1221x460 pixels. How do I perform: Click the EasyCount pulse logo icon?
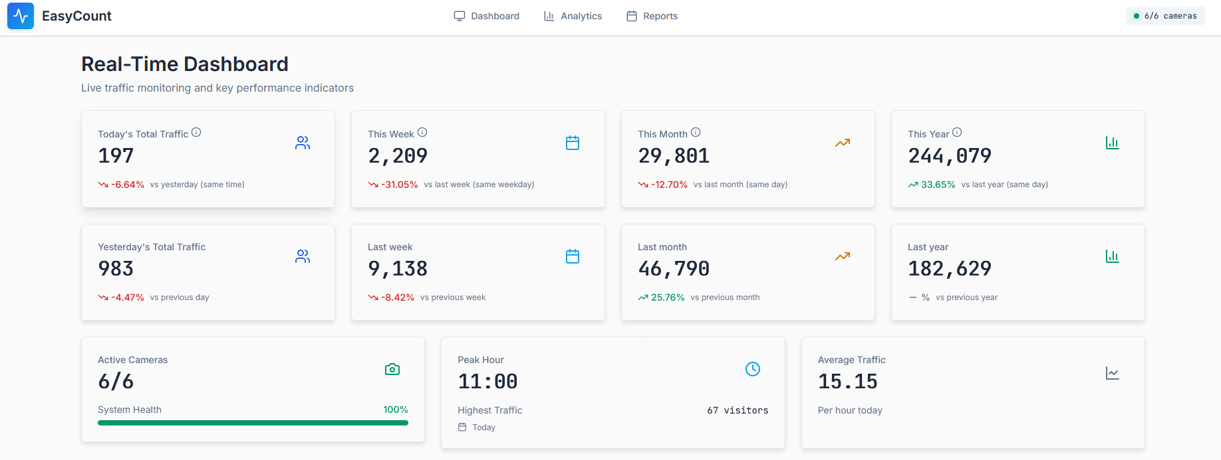[21, 16]
